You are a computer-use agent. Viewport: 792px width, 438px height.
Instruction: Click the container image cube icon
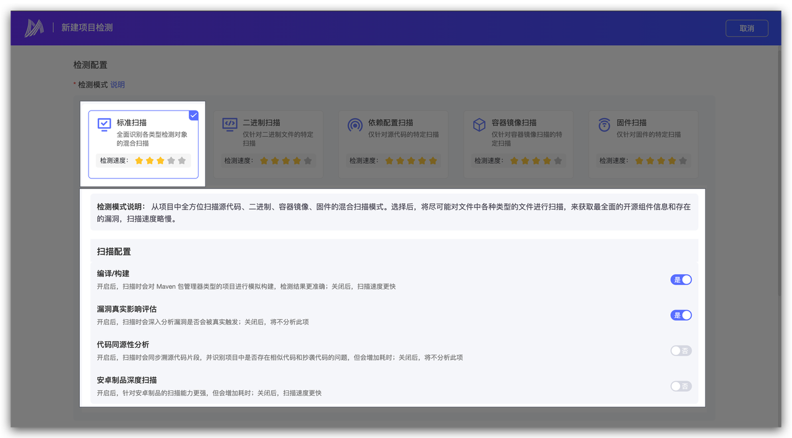(x=479, y=125)
